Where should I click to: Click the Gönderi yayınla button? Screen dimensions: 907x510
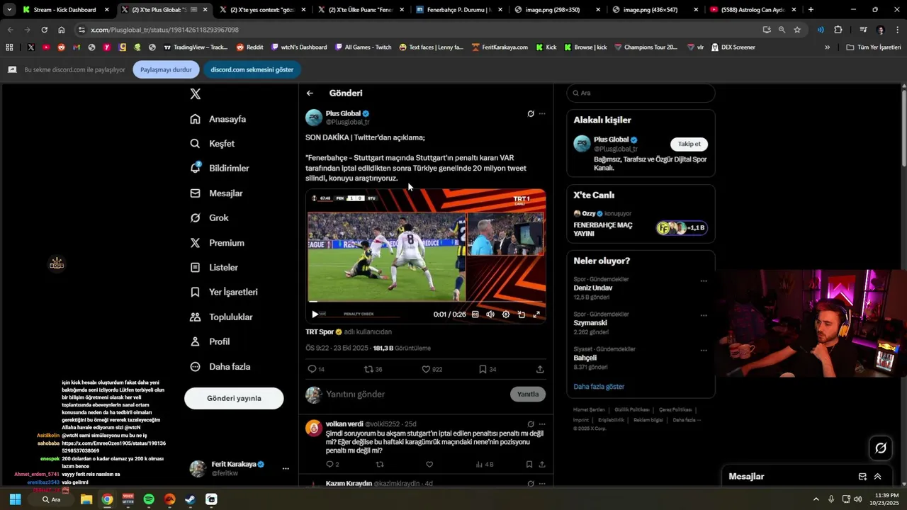234,398
